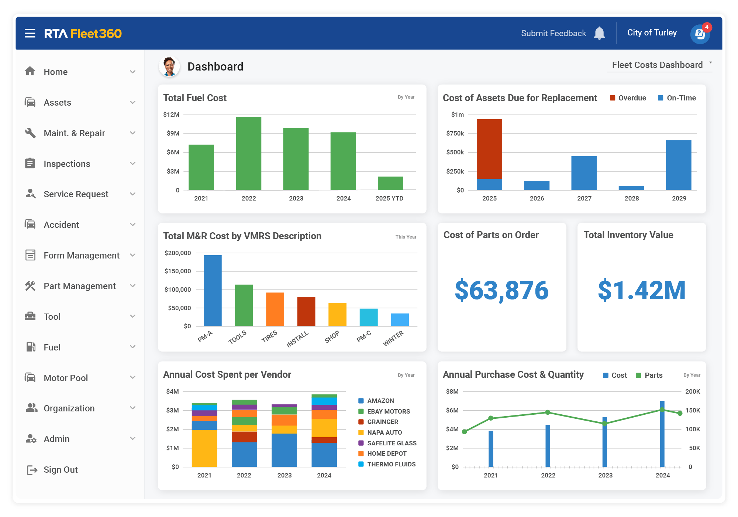Toggle the Parts legend series

(x=649, y=375)
